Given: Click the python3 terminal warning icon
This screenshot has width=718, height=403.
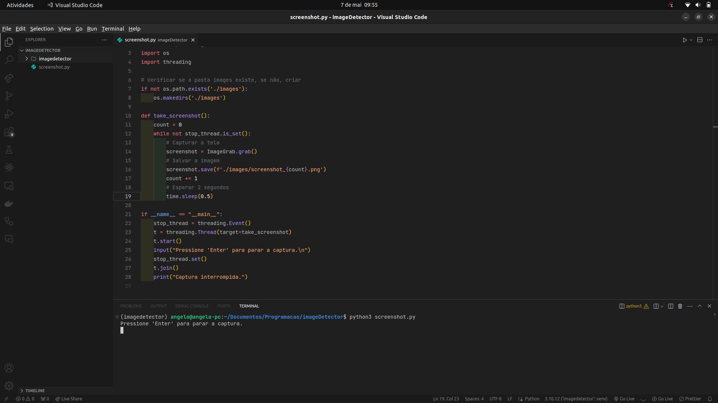Looking at the screenshot, I should point(646,306).
